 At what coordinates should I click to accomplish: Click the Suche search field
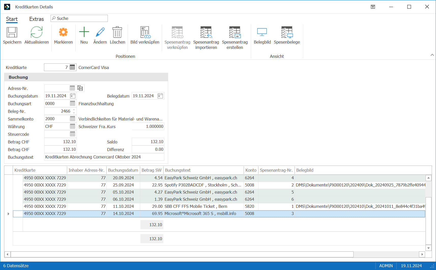tap(79, 18)
